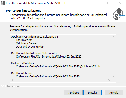Screen dimensions: 126x98
Task: Click the horizontal scroll right arrow
Action: (109, 80)
